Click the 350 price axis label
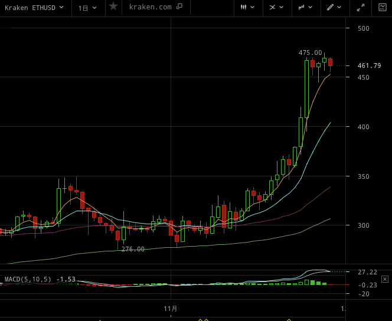The image size is (392, 321). coord(364,176)
